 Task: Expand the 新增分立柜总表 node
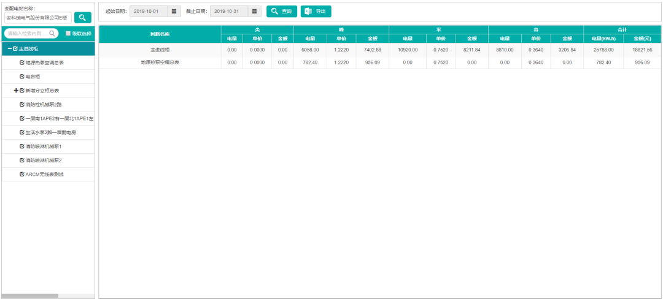16,91
